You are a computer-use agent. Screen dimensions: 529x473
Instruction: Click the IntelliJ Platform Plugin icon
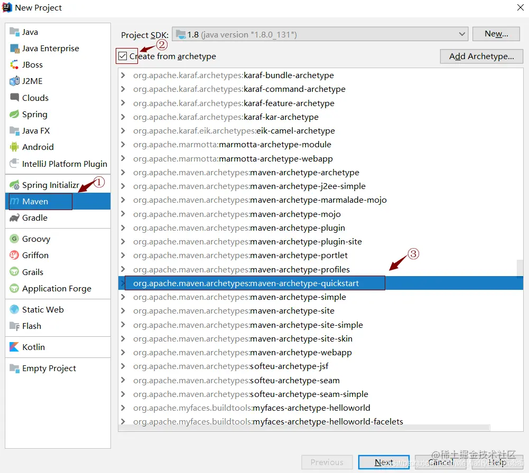pos(14,164)
